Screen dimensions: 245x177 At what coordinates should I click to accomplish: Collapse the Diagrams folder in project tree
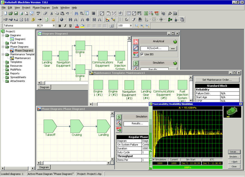(x=3, y=35)
